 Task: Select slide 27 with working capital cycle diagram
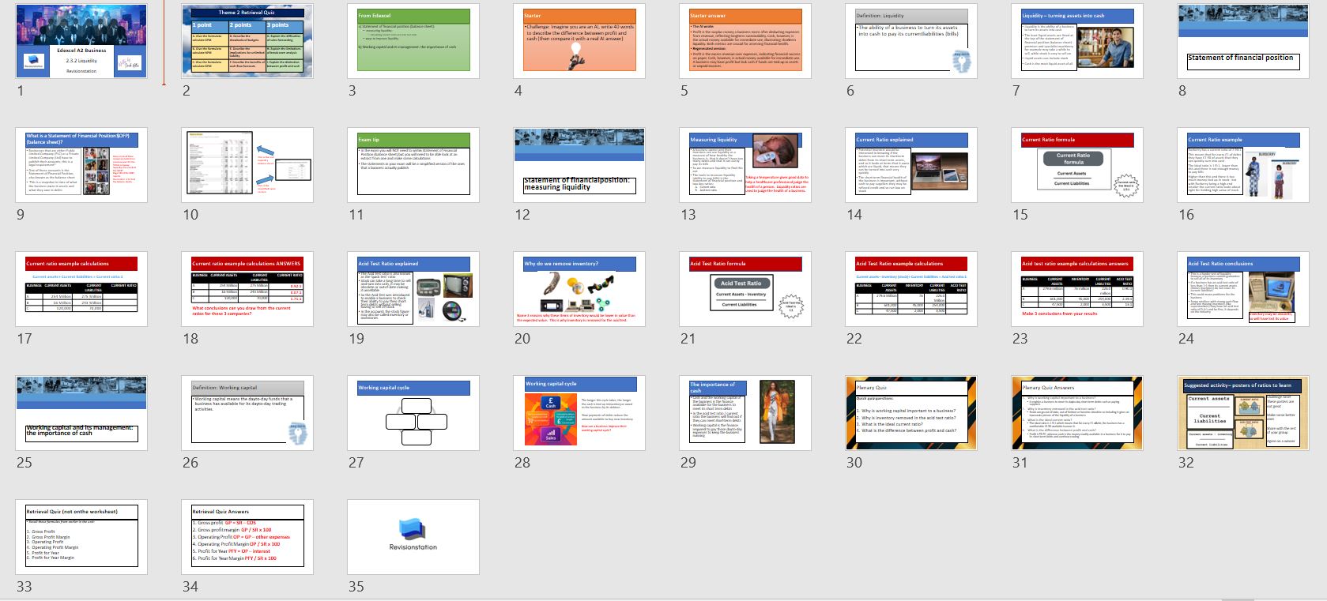pos(413,413)
